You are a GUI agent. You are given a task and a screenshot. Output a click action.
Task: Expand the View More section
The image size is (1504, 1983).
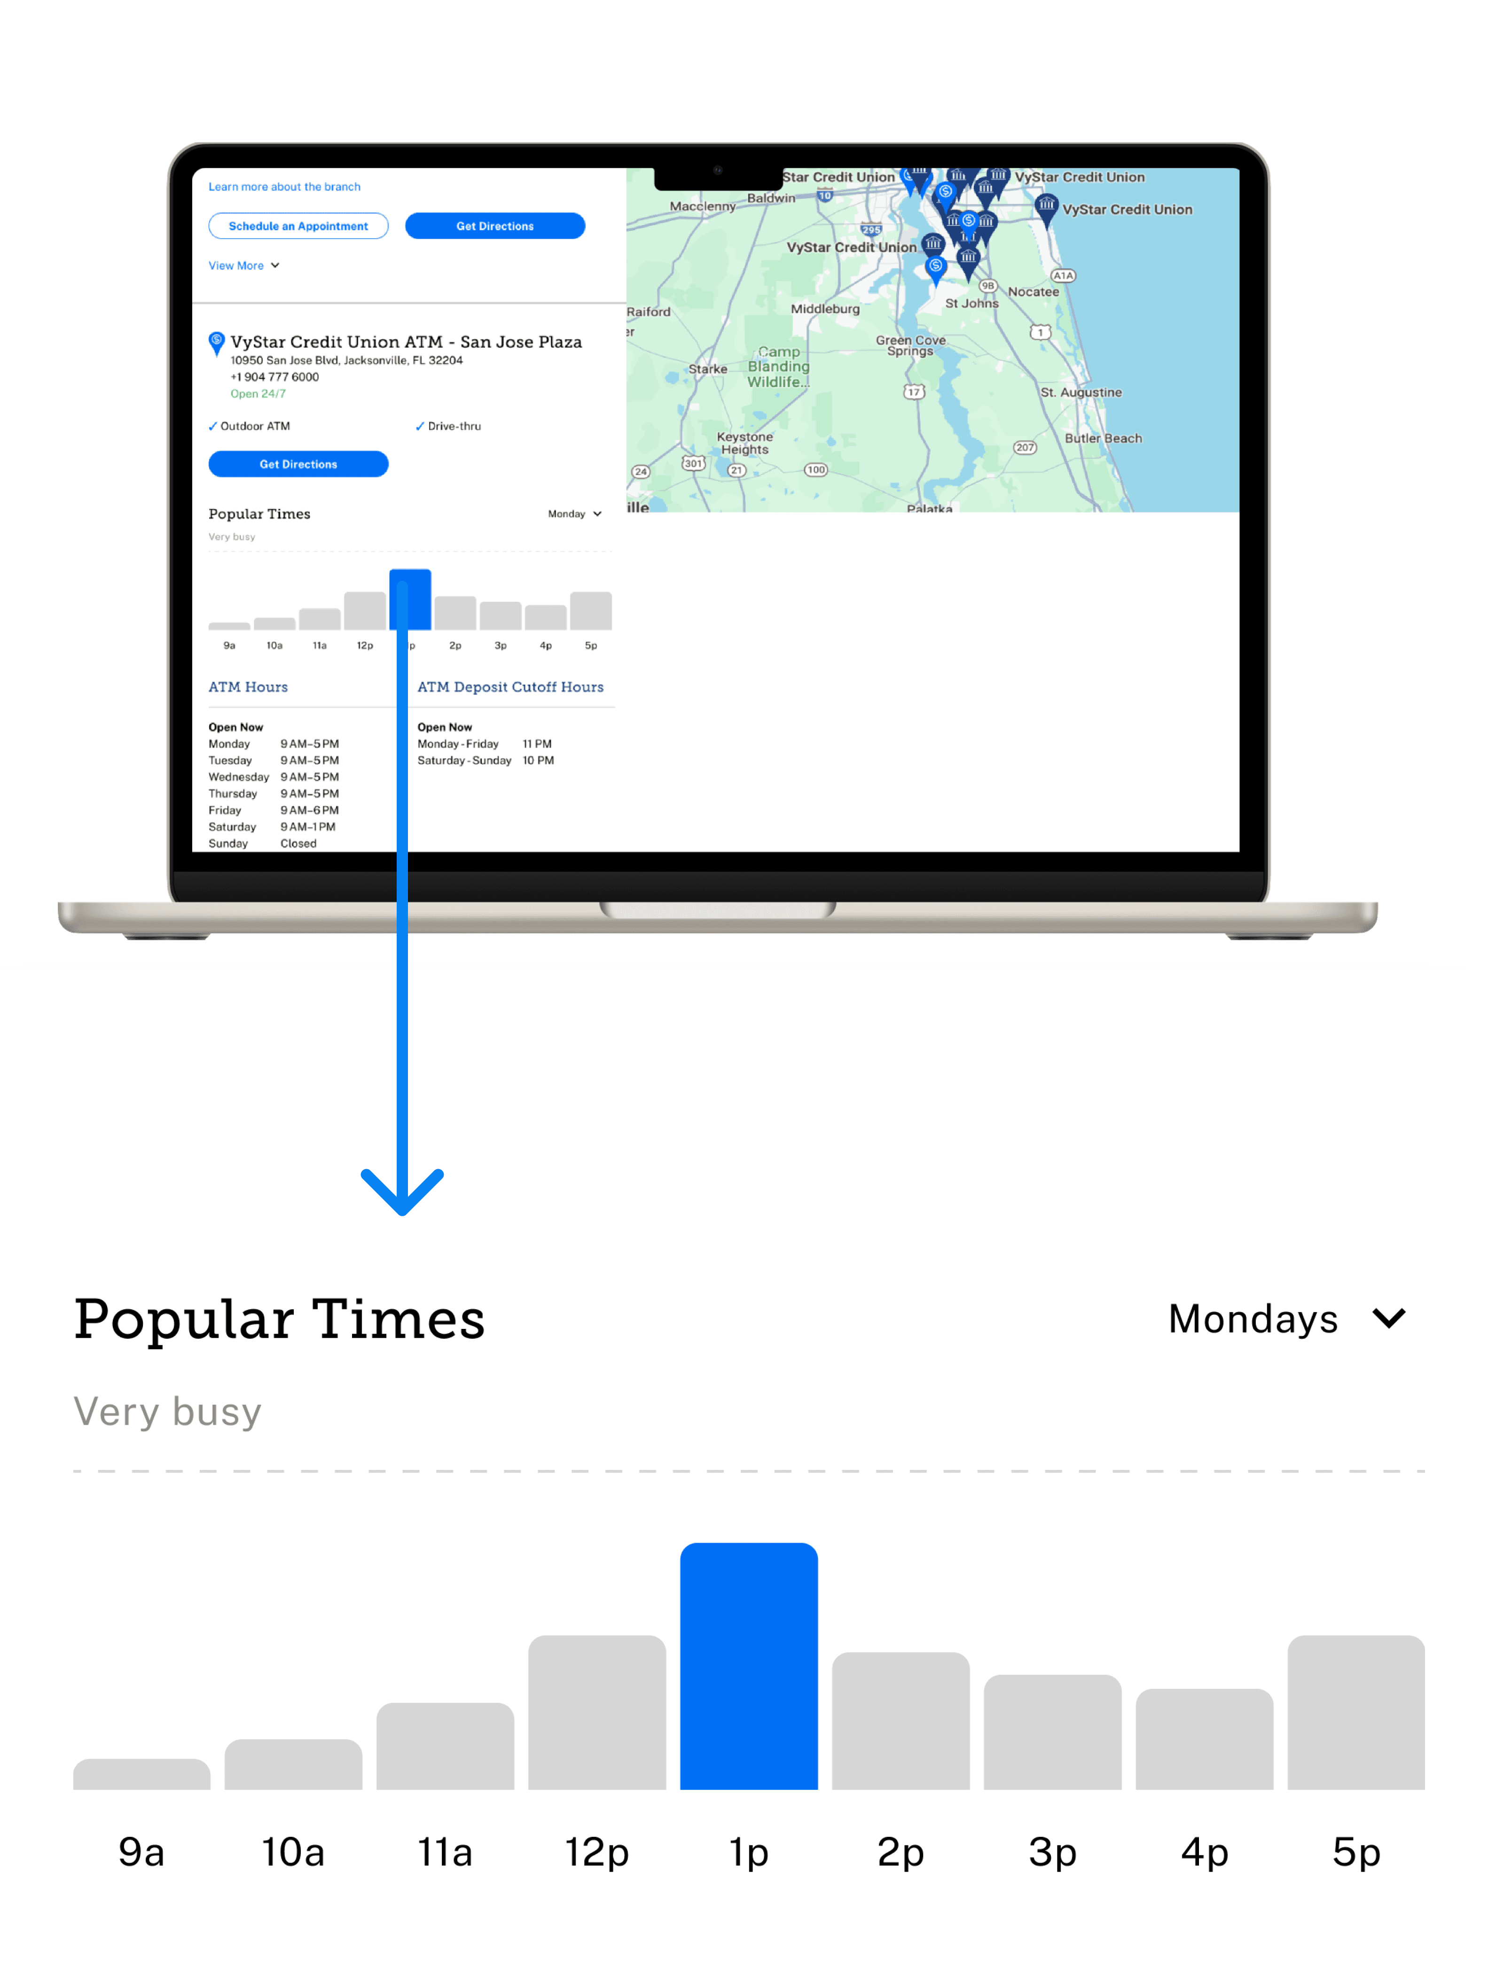[x=244, y=265]
